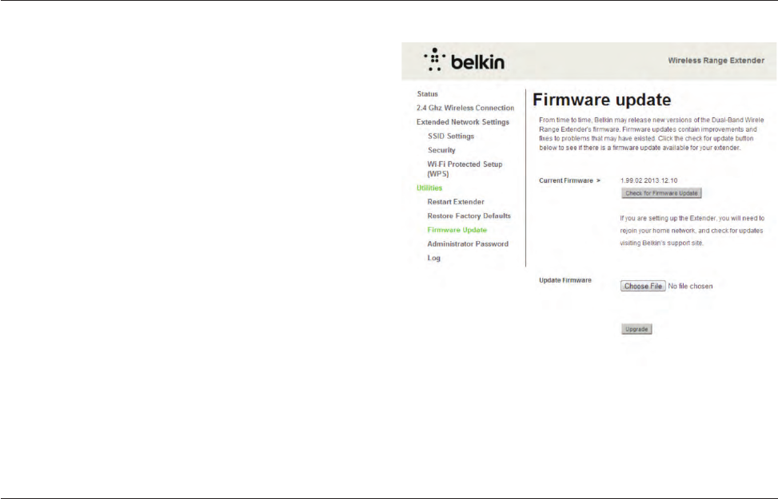Select the Utilities section
778x499 pixels.
[x=429, y=188]
